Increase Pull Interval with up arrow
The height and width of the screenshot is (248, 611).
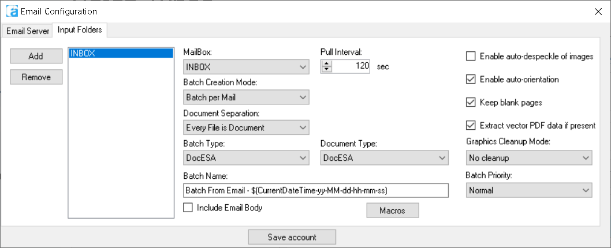(x=326, y=63)
